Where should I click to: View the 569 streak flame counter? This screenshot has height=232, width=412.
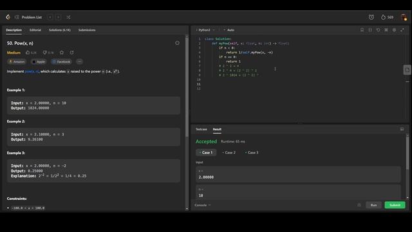[388, 17]
